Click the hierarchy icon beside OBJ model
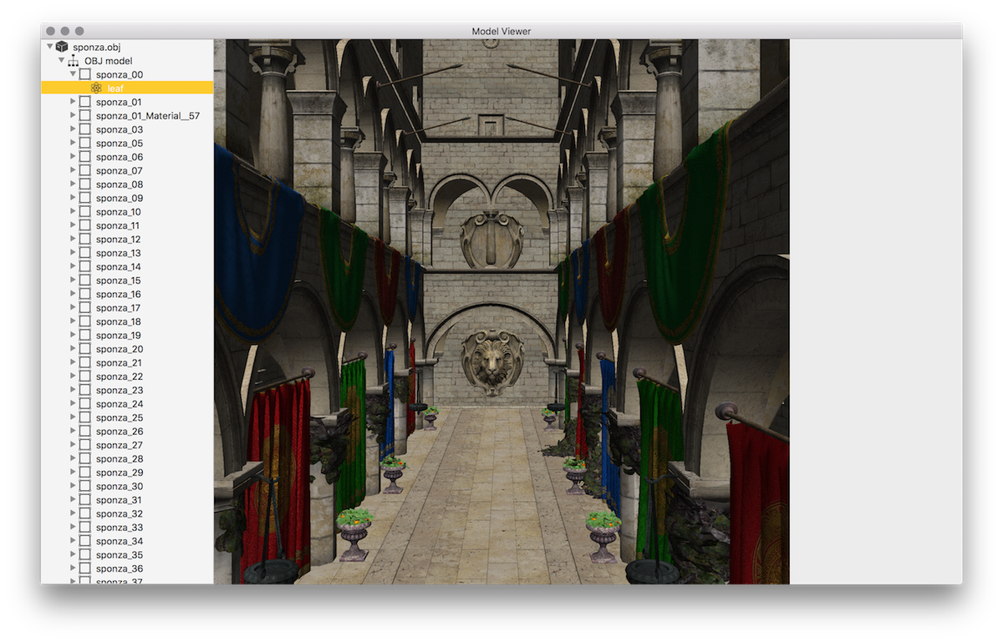 tap(74, 61)
